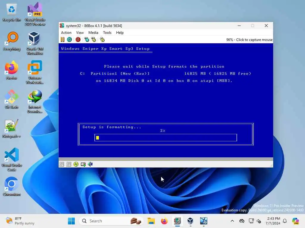Select Internet Download Manager desktop icon
The width and height of the screenshot is (305, 228).
pos(35,102)
